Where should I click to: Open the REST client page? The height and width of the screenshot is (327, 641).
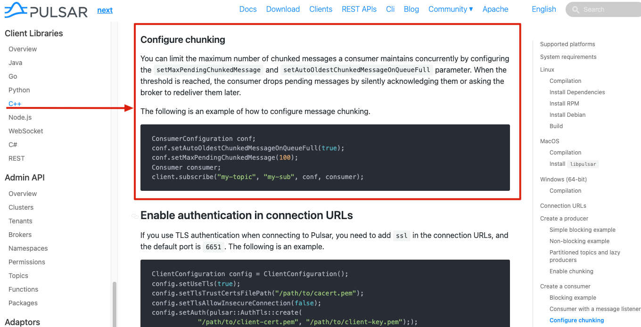pos(16,158)
